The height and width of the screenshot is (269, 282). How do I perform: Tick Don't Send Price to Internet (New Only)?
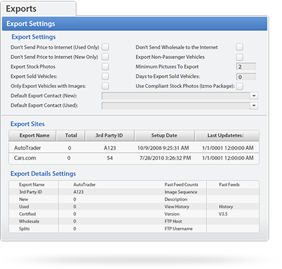pyautogui.click(x=105, y=57)
